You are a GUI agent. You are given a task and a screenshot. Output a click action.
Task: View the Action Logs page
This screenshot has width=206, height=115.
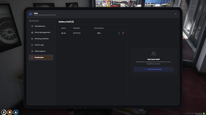point(41,45)
